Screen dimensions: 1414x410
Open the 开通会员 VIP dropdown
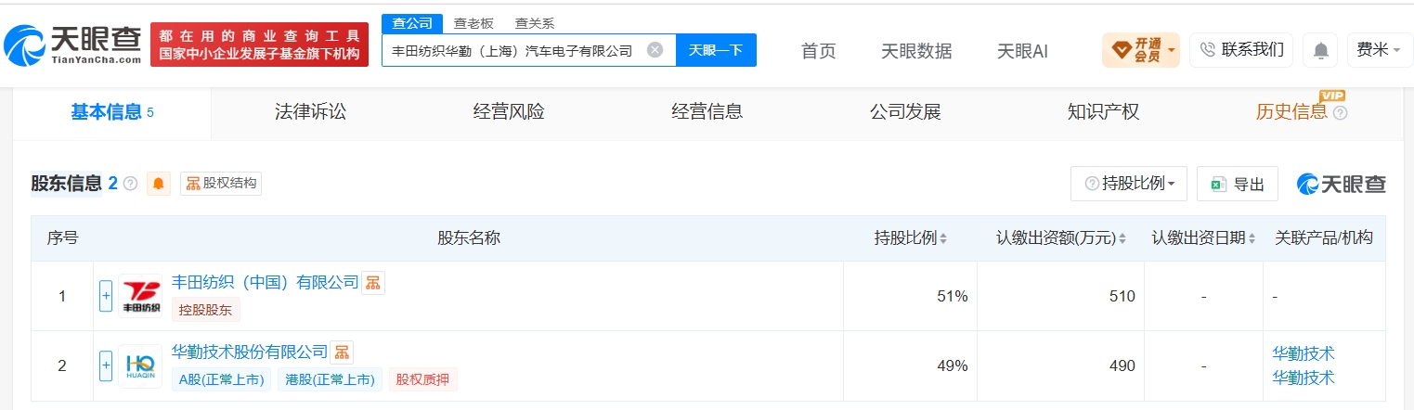click(x=1141, y=50)
